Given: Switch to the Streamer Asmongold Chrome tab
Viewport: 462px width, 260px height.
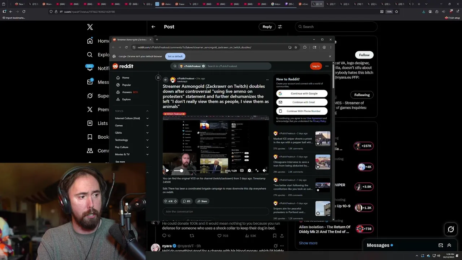Looking at the screenshot, I should point(132,39).
